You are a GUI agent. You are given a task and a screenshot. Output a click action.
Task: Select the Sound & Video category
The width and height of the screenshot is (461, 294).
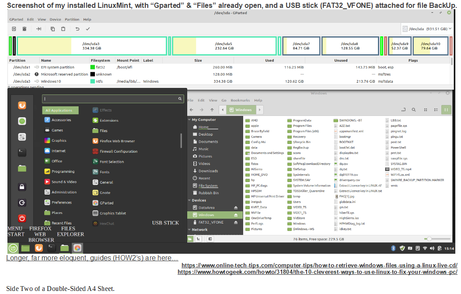[x=60, y=182]
